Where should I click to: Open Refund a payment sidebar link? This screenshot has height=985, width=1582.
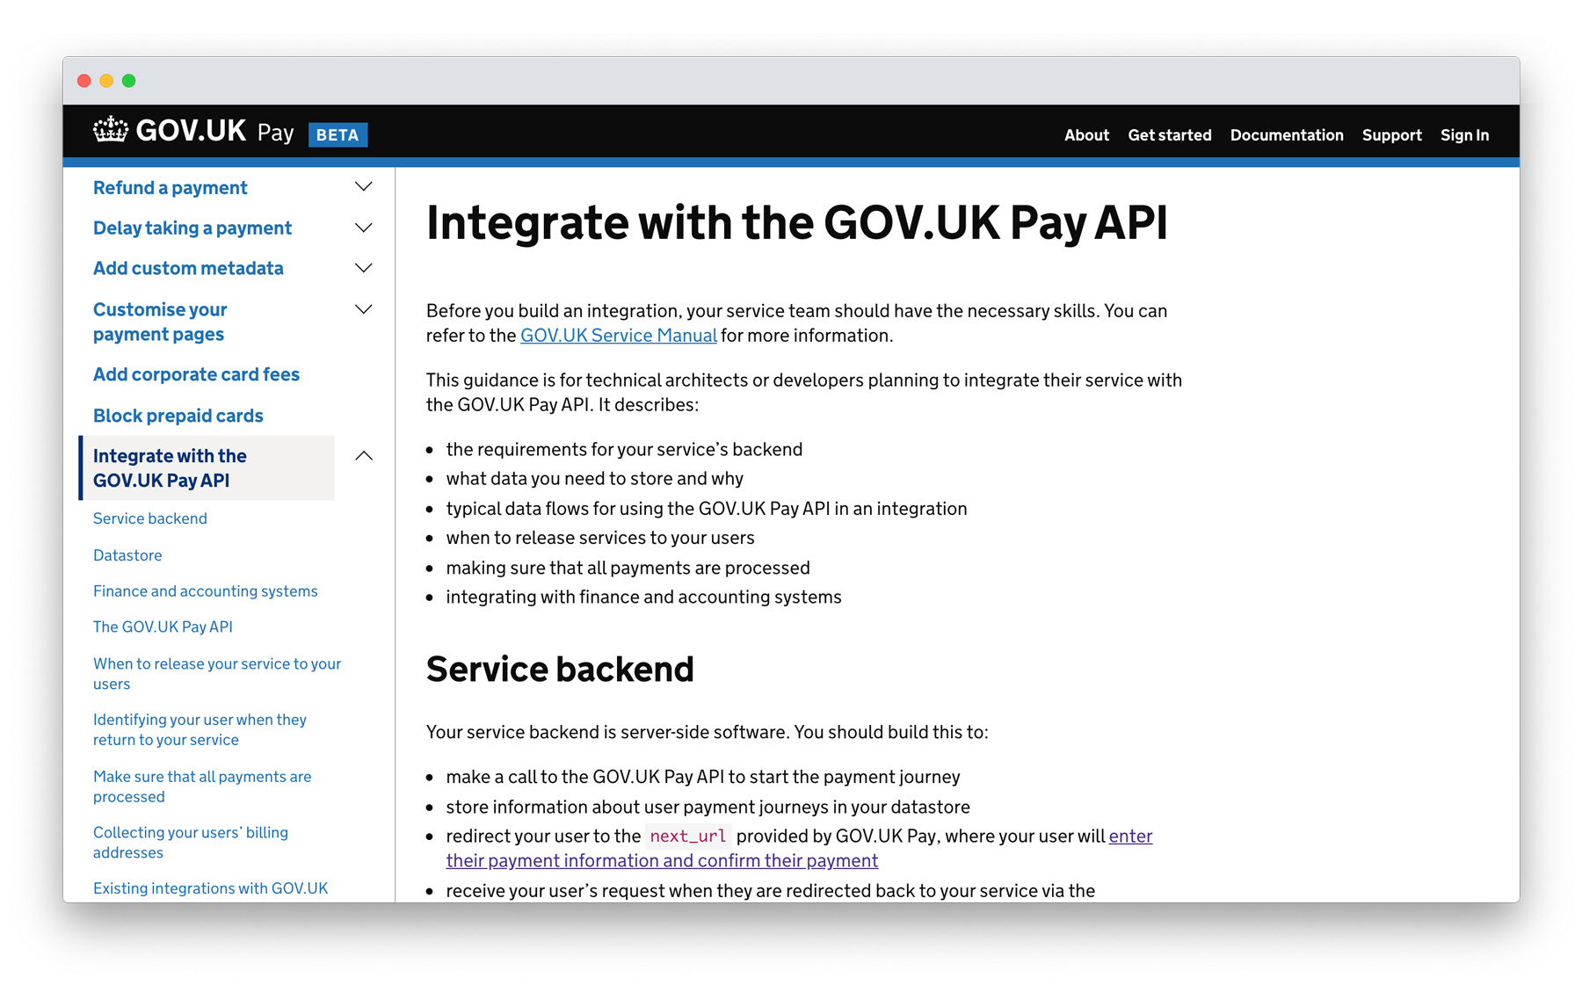pos(171,187)
